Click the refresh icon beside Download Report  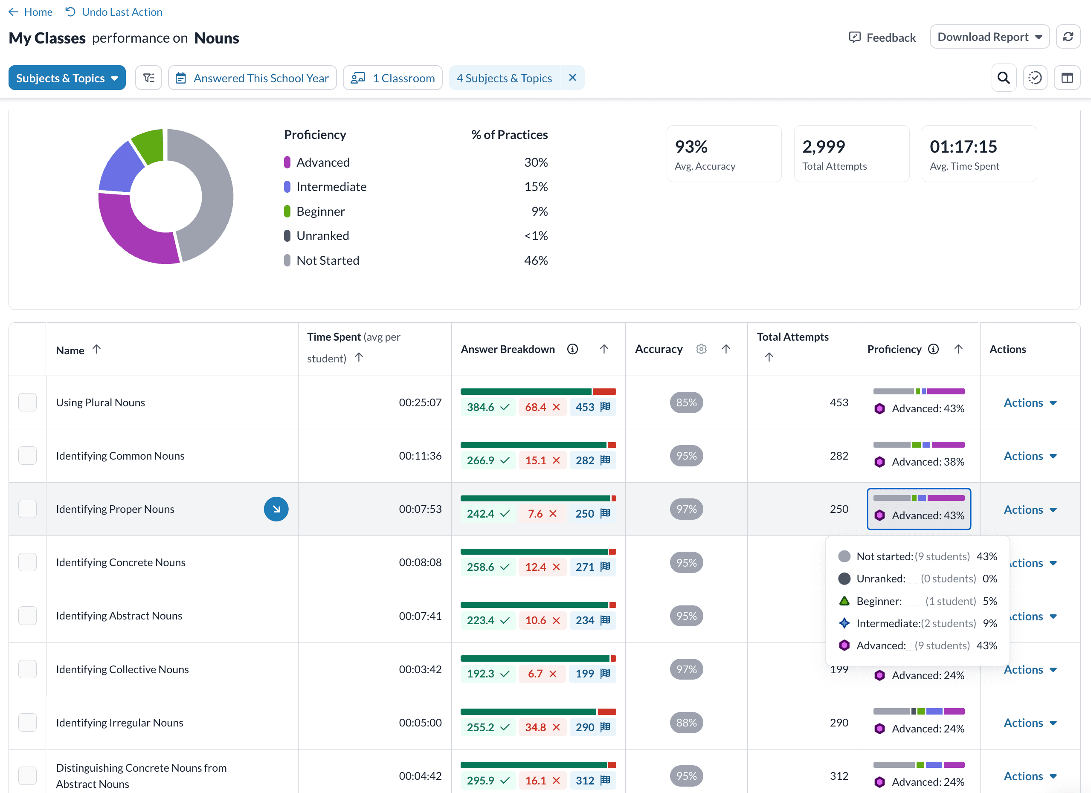tap(1068, 37)
